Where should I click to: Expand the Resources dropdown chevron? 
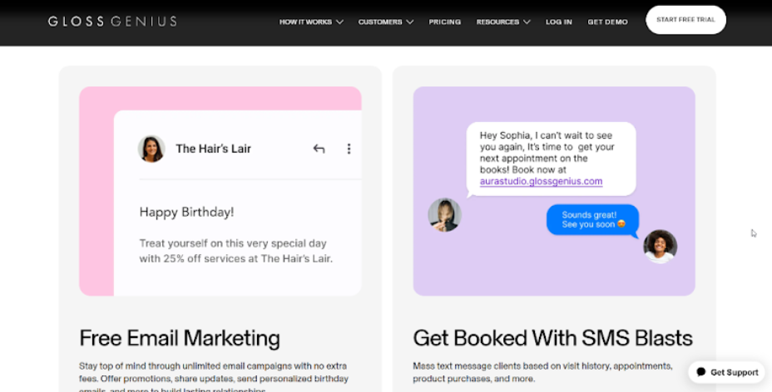point(527,22)
